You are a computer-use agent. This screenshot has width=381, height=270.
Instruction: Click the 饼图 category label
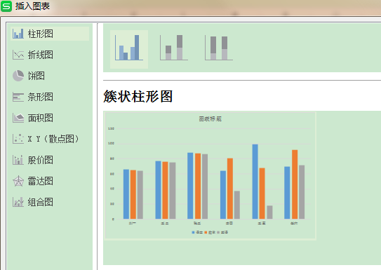point(36,76)
